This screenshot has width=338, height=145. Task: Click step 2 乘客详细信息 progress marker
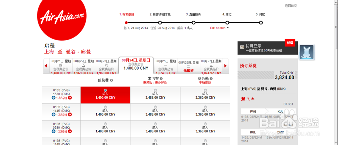[160, 23]
